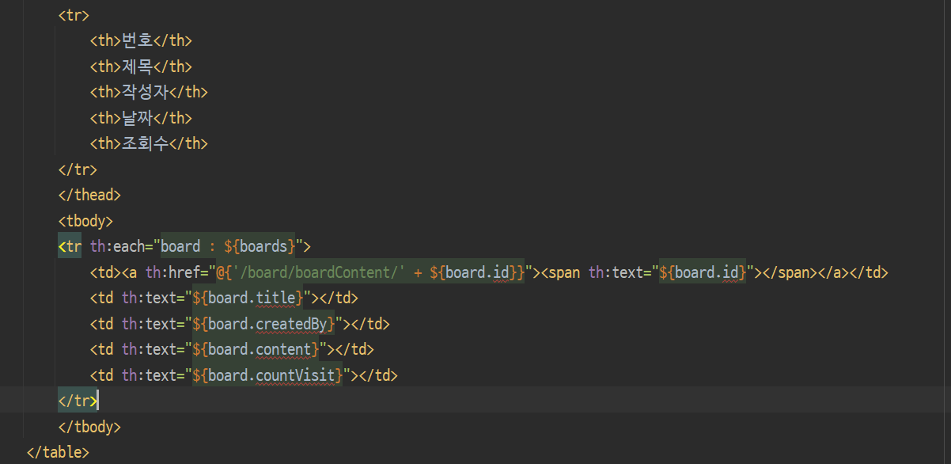Click the closing </th> after 번호
Viewport: 951px width, 464px height.
(172, 40)
